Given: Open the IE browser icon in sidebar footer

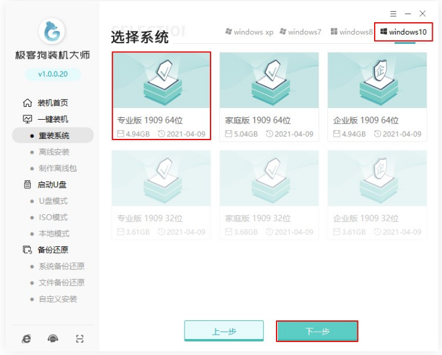Looking at the screenshot, I should click(x=26, y=338).
